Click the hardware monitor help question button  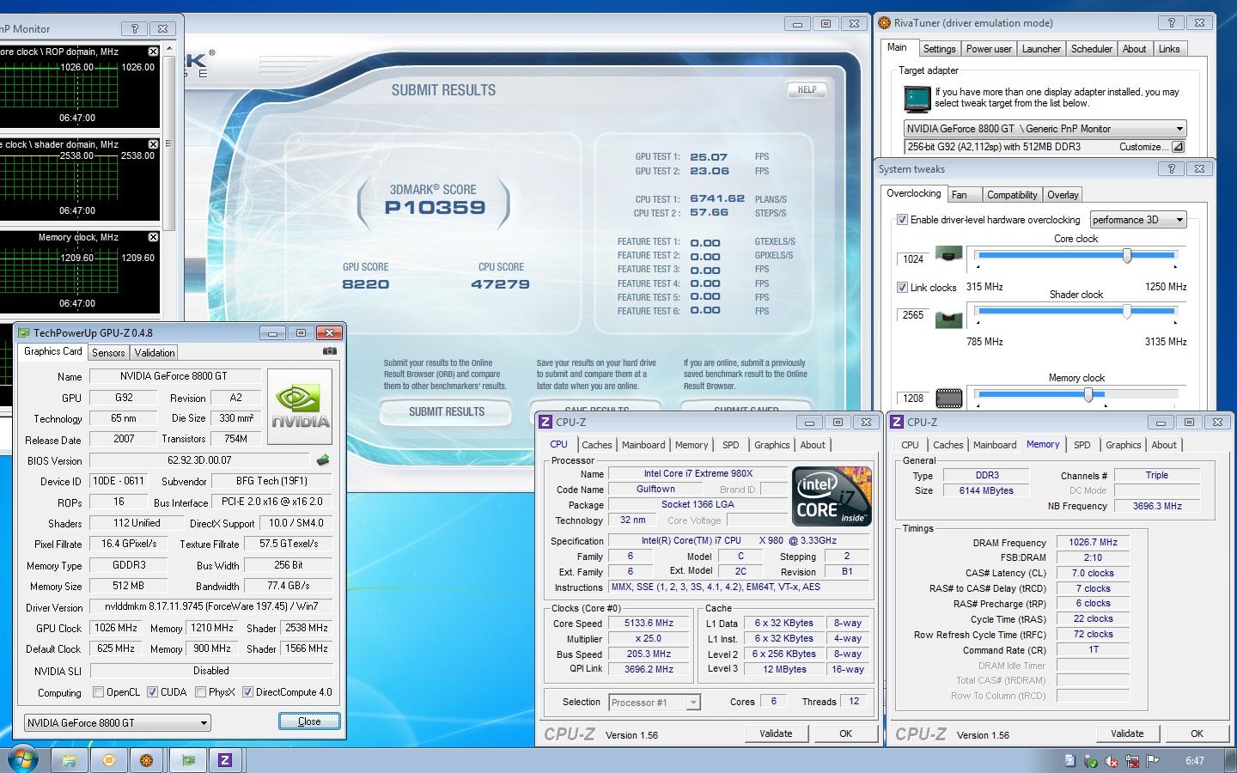(x=134, y=28)
